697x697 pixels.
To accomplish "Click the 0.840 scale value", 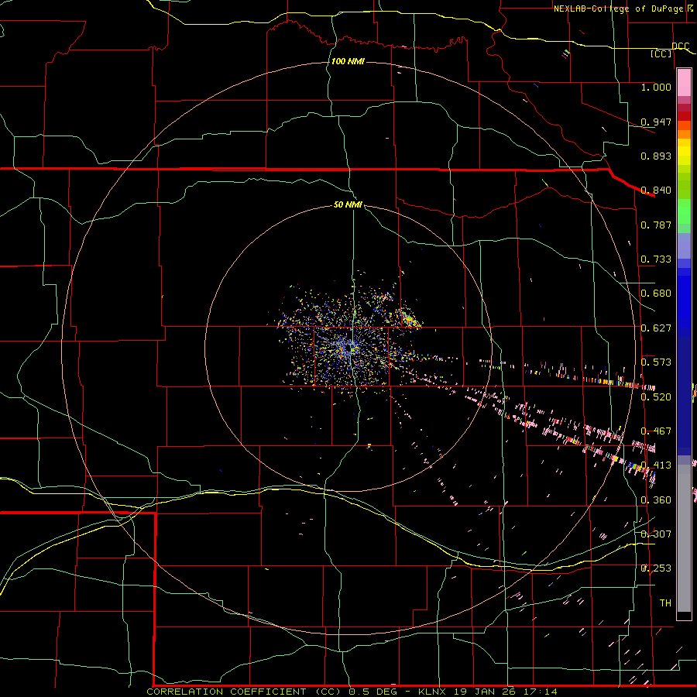I will tap(656, 191).
